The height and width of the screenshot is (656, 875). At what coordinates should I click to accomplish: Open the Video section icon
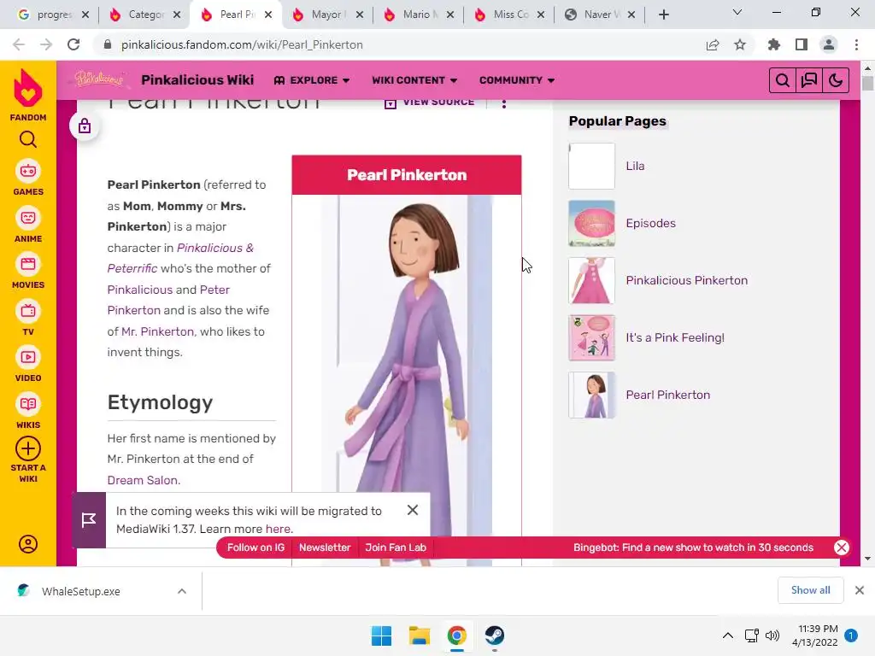click(28, 358)
